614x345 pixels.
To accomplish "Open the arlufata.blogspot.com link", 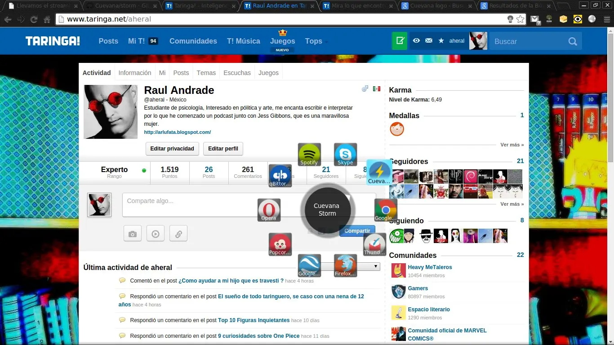I will (178, 132).
